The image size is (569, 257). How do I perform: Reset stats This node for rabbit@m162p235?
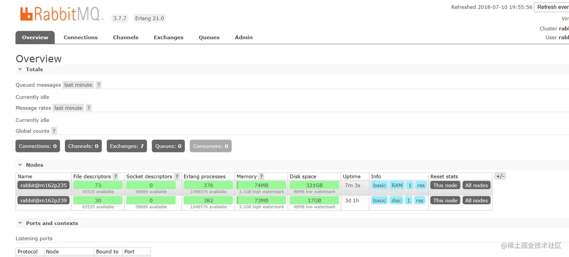[445, 185]
